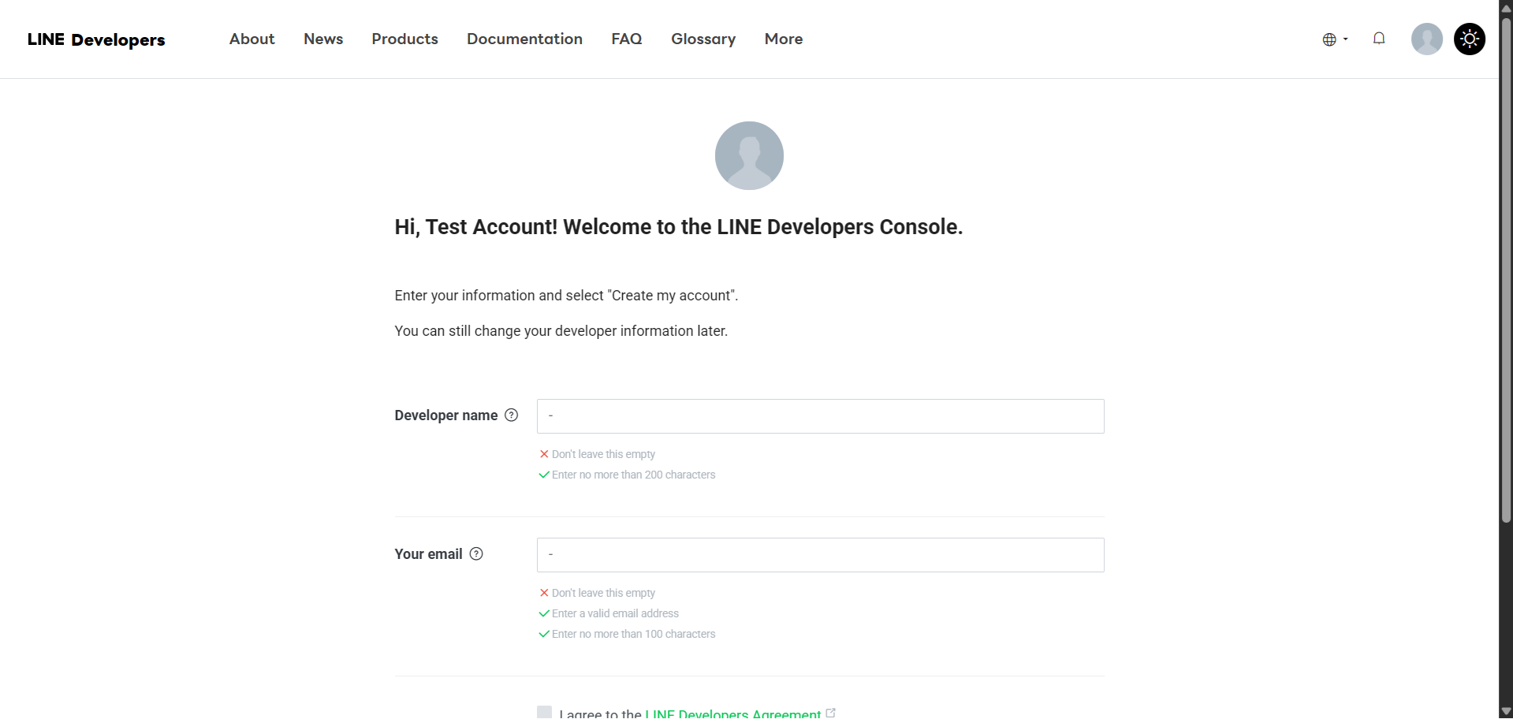This screenshot has height=719, width=1513.
Task: Open the Products menu
Action: (x=404, y=39)
